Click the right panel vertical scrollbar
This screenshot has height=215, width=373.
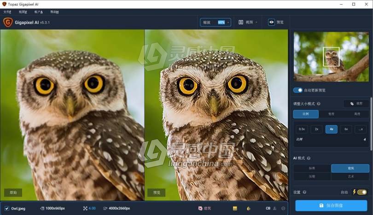click(371, 124)
